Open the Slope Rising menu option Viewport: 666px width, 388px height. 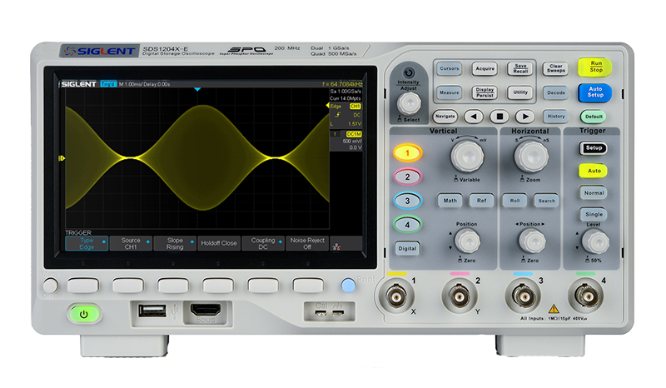point(175,243)
